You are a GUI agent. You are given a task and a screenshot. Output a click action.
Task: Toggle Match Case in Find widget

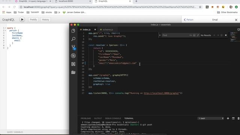(x=190, y=35)
